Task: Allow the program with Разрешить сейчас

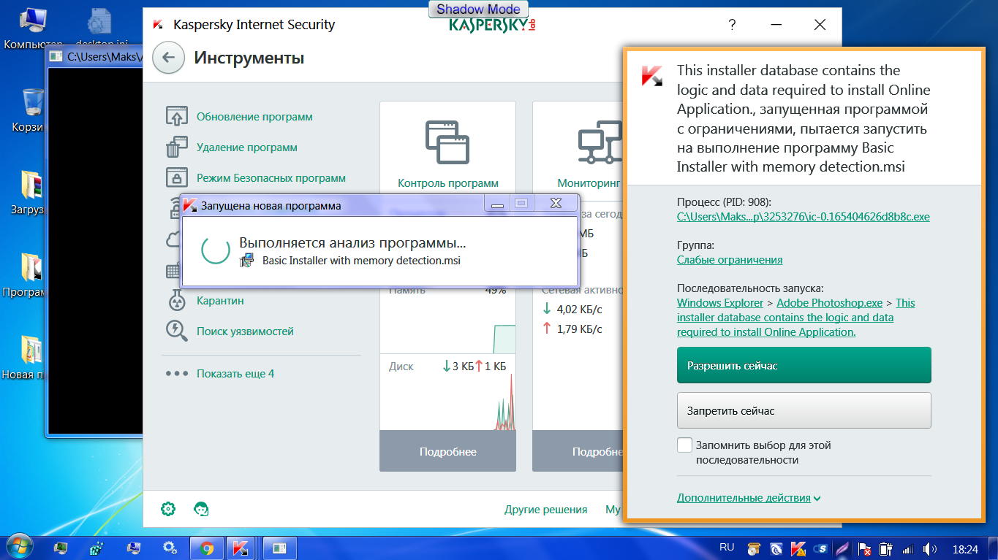Action: 804,365
